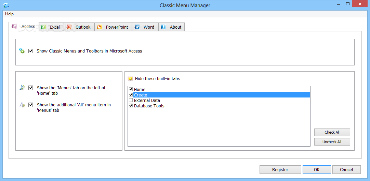Select the 'Database Tools' list row text
Screen dimensions: 370x181
(x=149, y=106)
